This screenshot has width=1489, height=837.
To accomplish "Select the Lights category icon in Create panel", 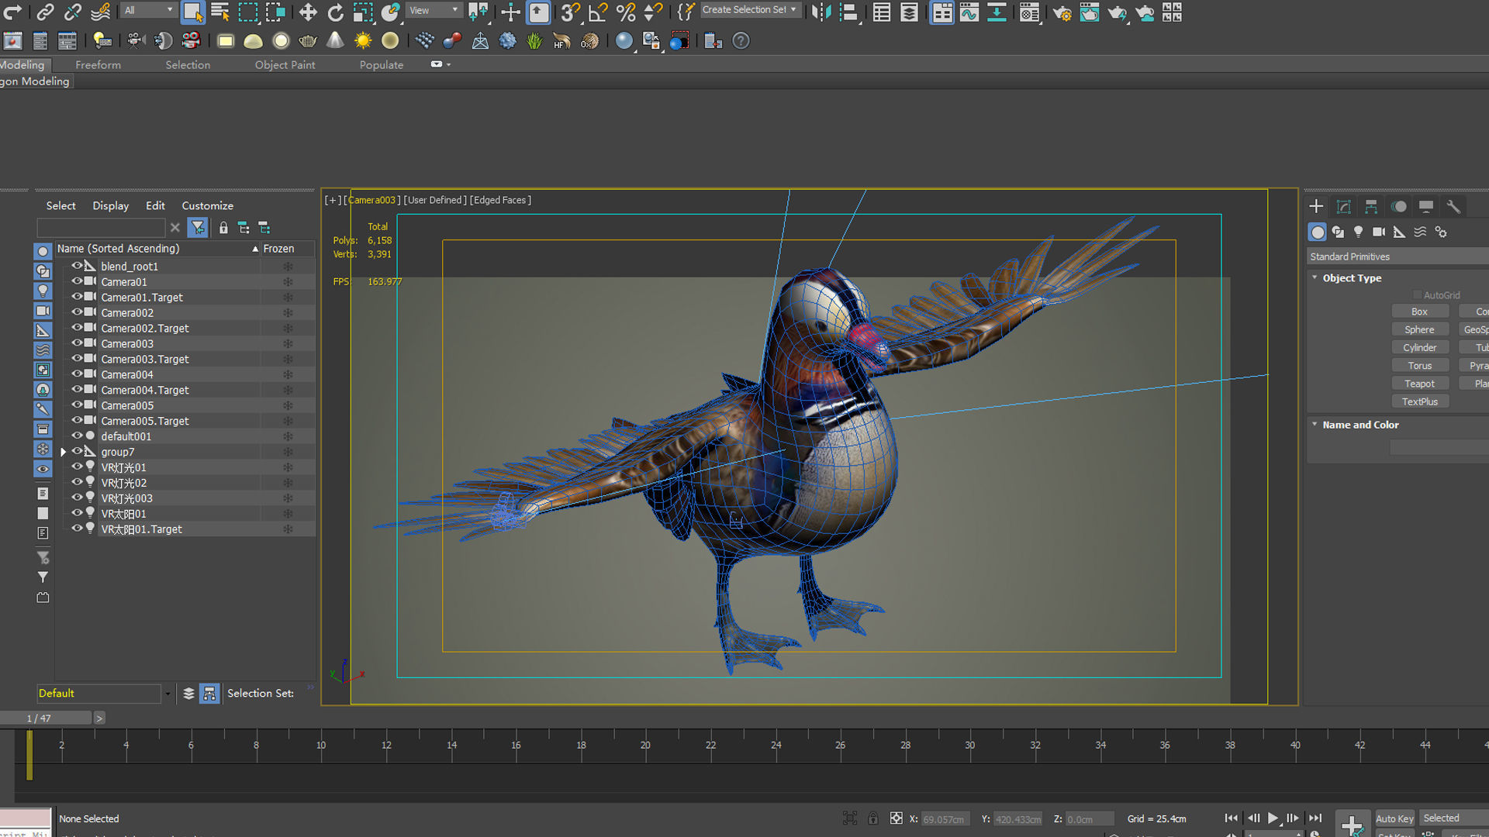I will pos(1358,232).
